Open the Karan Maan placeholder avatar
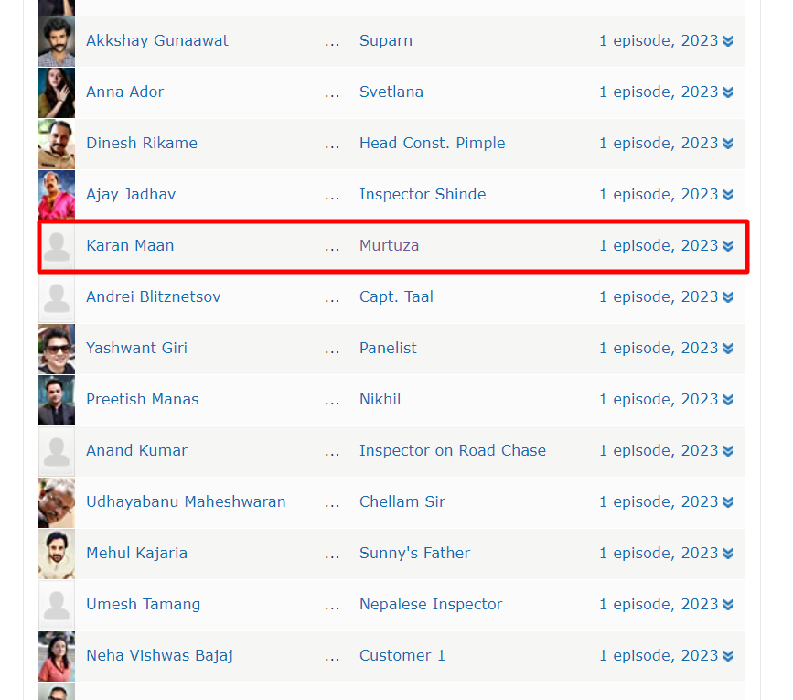Screen dimensions: 793x700 click(57, 246)
